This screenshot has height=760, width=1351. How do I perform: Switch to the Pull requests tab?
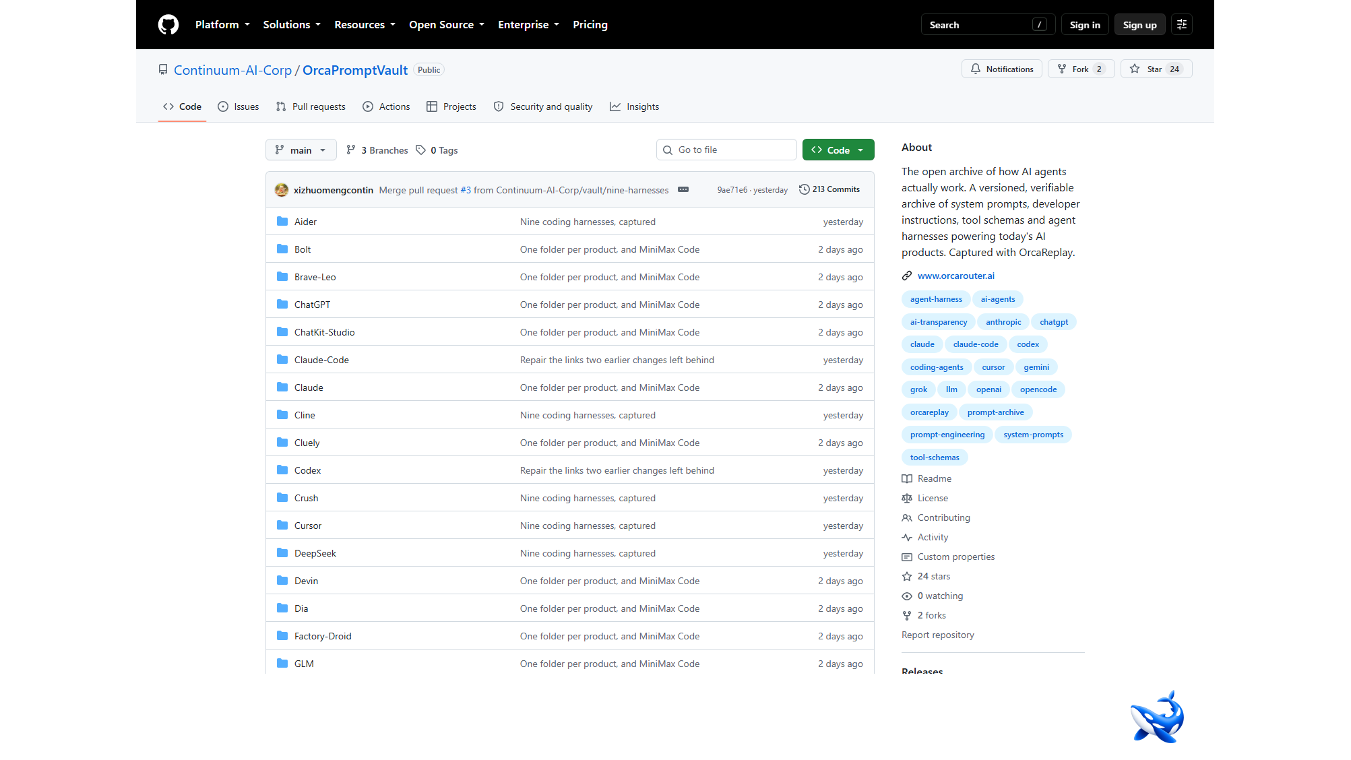tap(310, 107)
